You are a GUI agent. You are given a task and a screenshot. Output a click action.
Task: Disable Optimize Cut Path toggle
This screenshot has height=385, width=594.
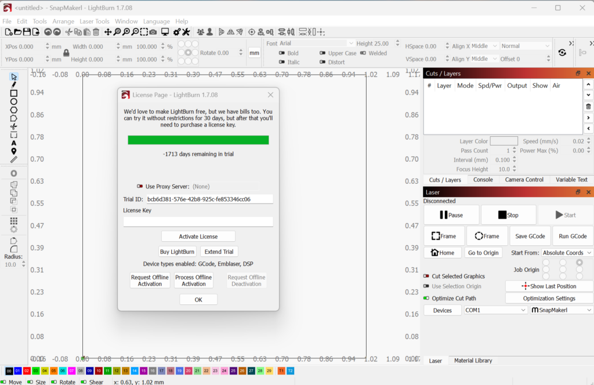[427, 299]
